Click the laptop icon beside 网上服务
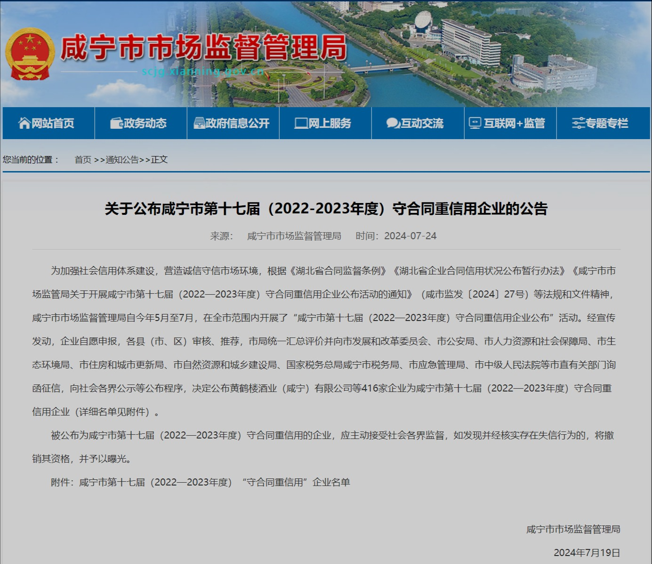This screenshot has height=564, width=652. 300,123
